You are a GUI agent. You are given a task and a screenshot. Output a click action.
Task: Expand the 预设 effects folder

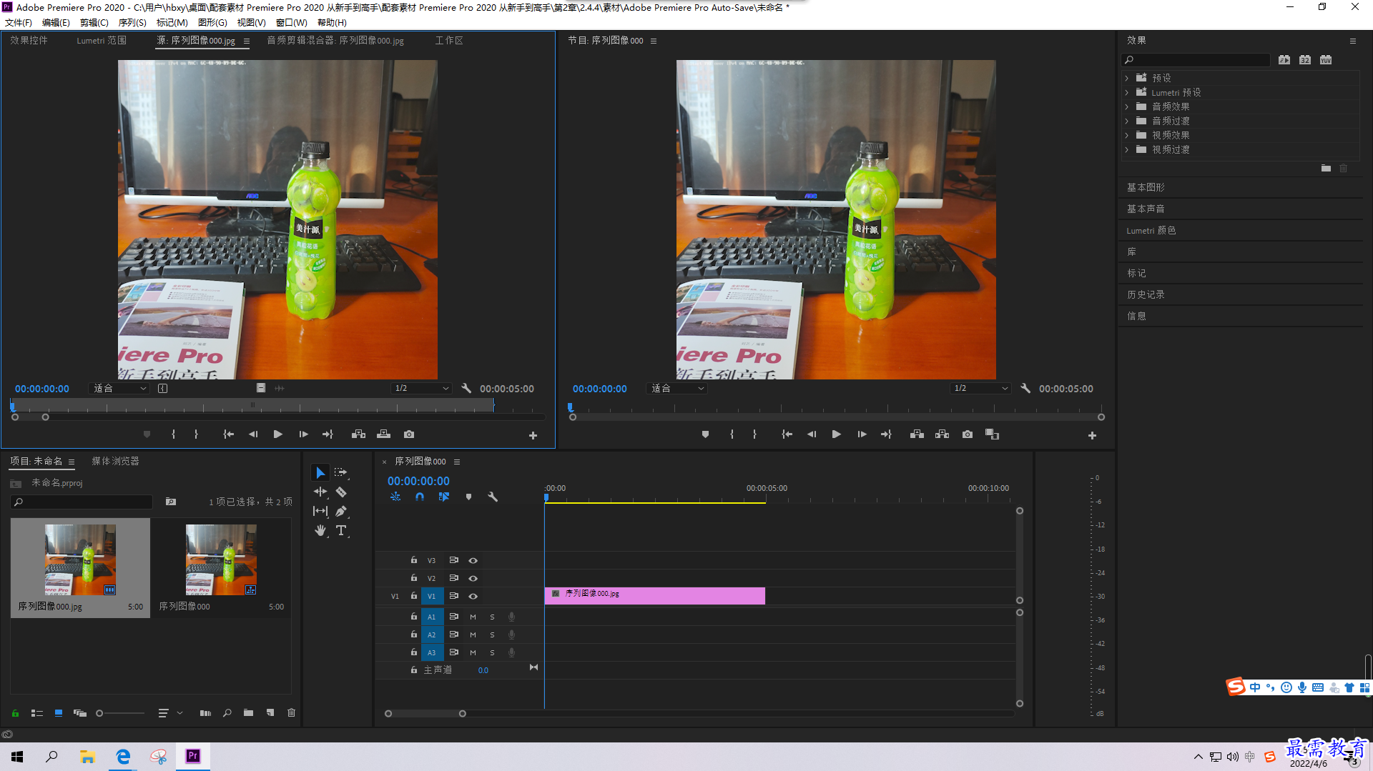(1127, 78)
